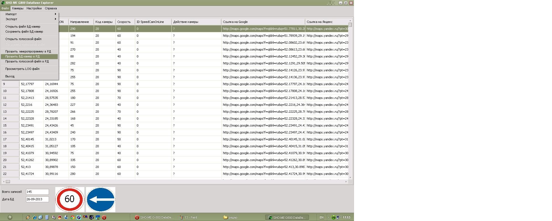Open the Справка menu
Viewport: 552px width, 221px height.
coord(51,8)
